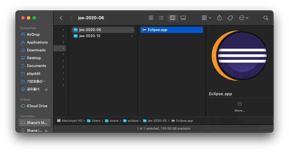This screenshot has width=289, height=153.
Task: Click the highlighted first-column row chevron
Action: 63,48
